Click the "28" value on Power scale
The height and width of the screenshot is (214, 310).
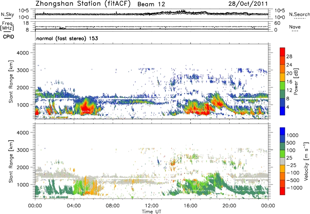289,56
